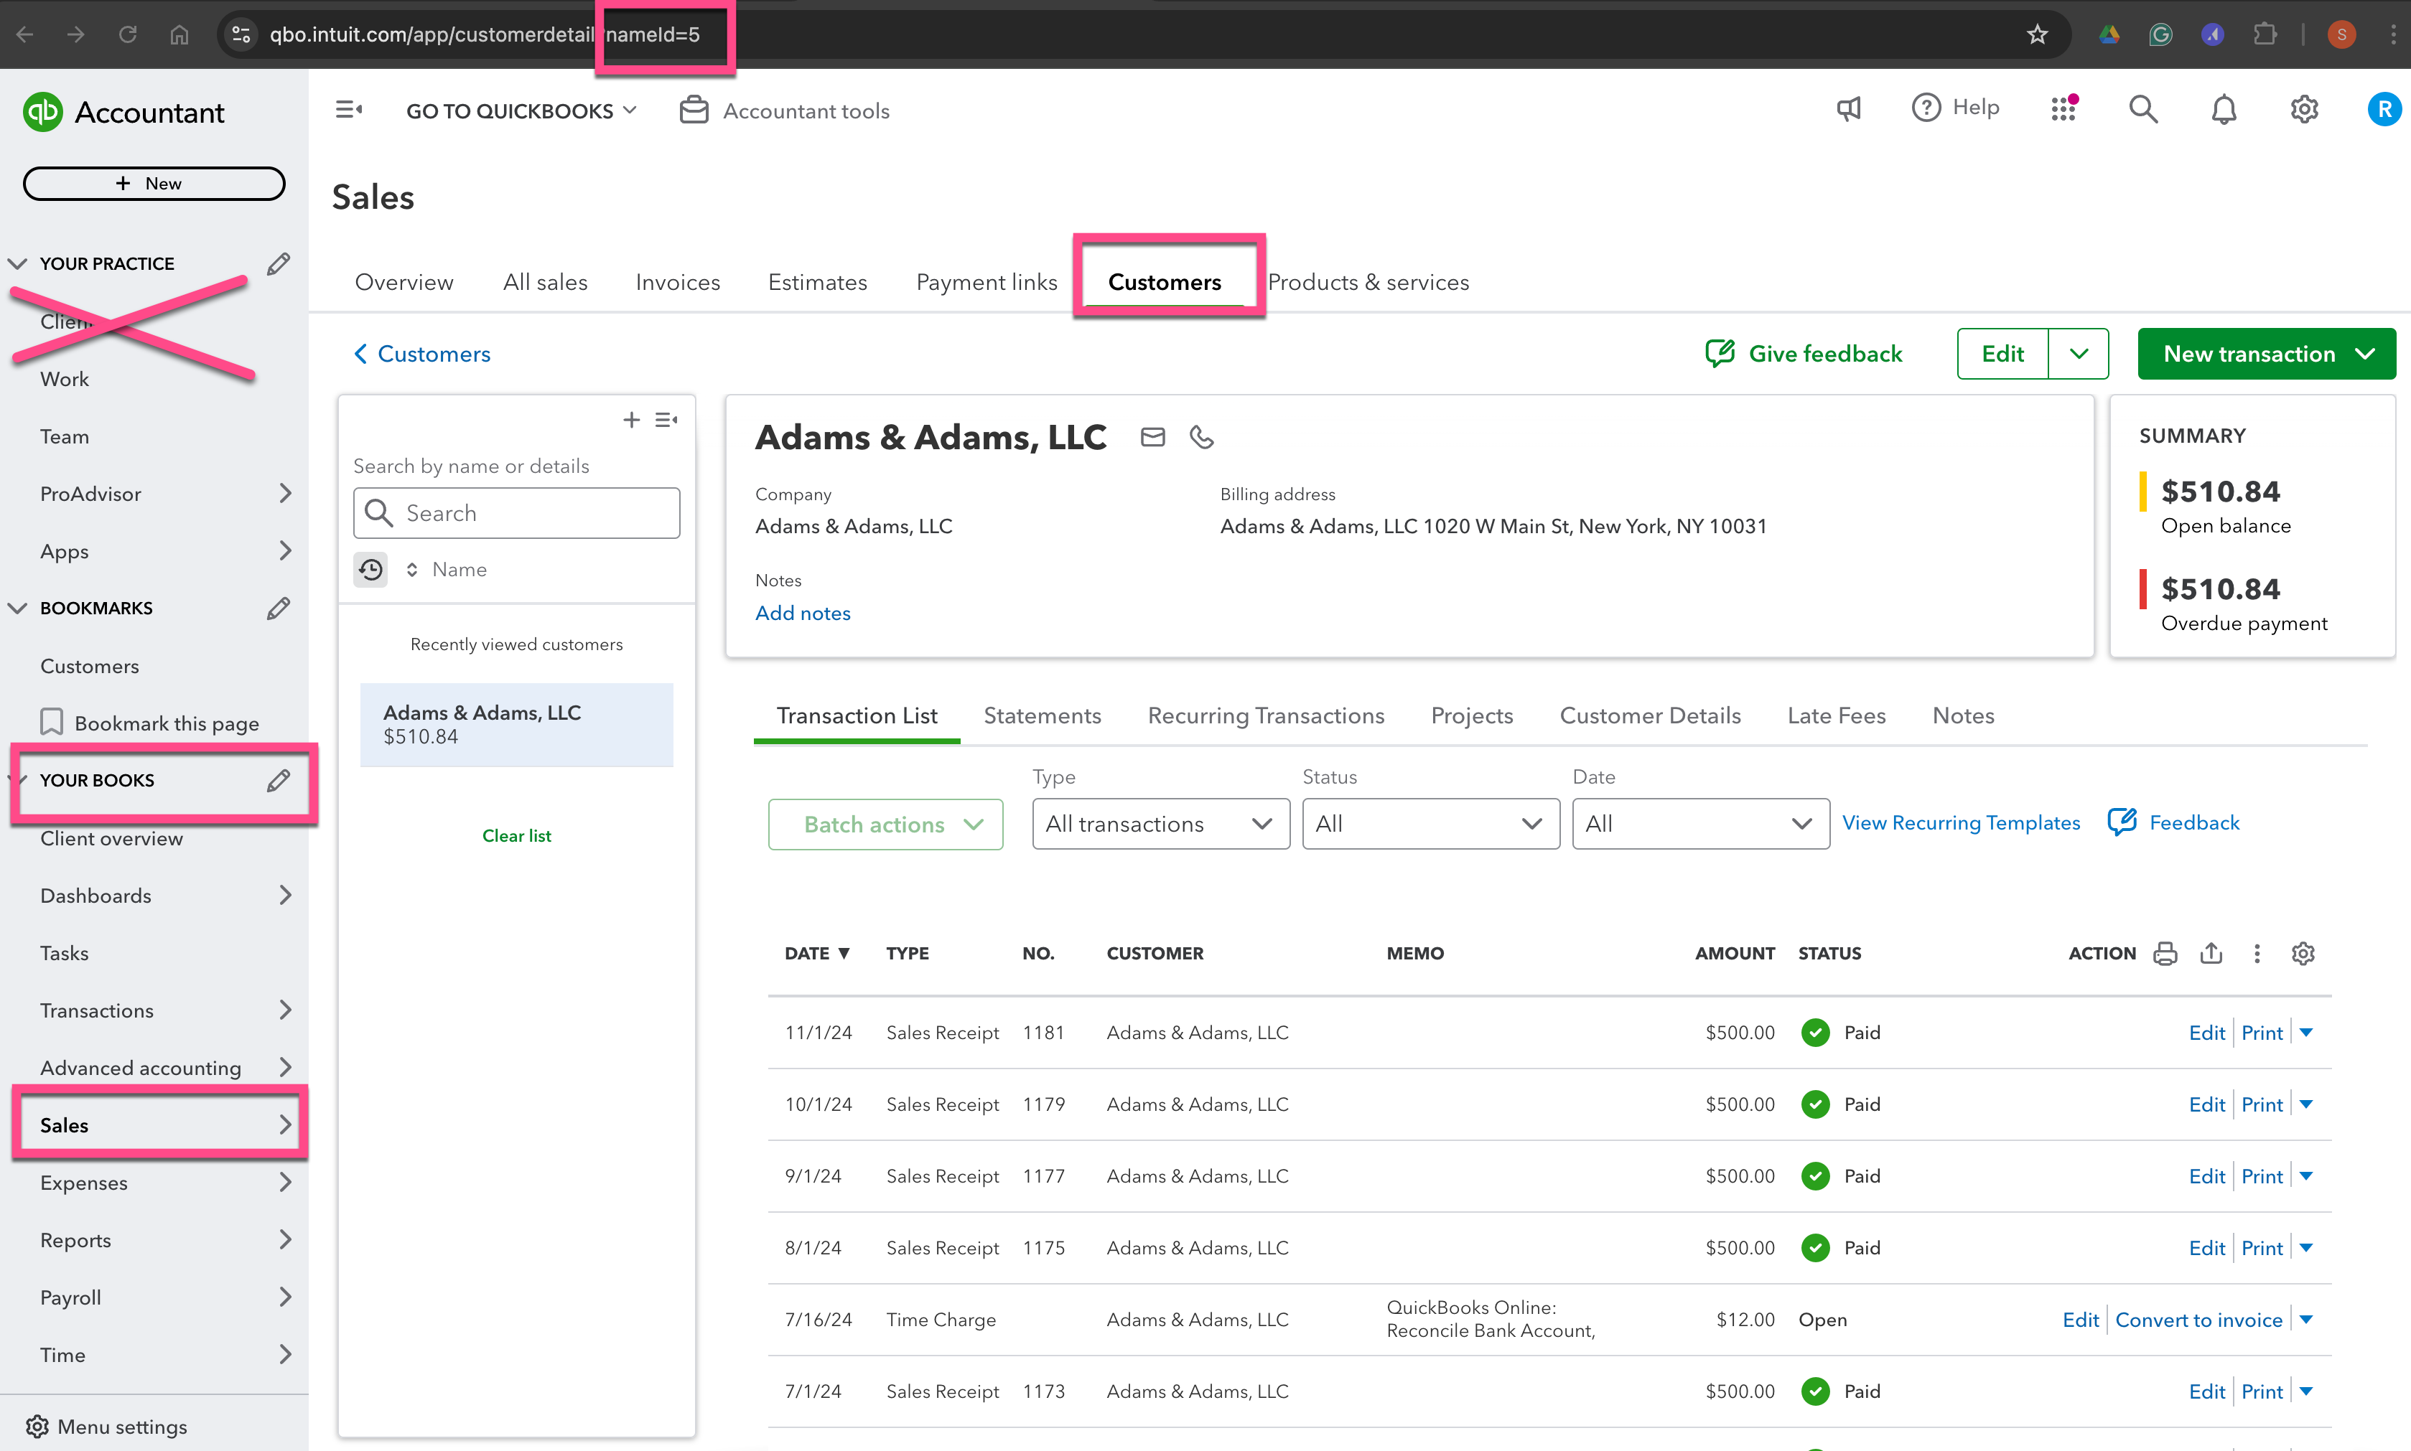The image size is (2411, 1451).
Task: Open the Customer Details tab
Action: (1650, 715)
